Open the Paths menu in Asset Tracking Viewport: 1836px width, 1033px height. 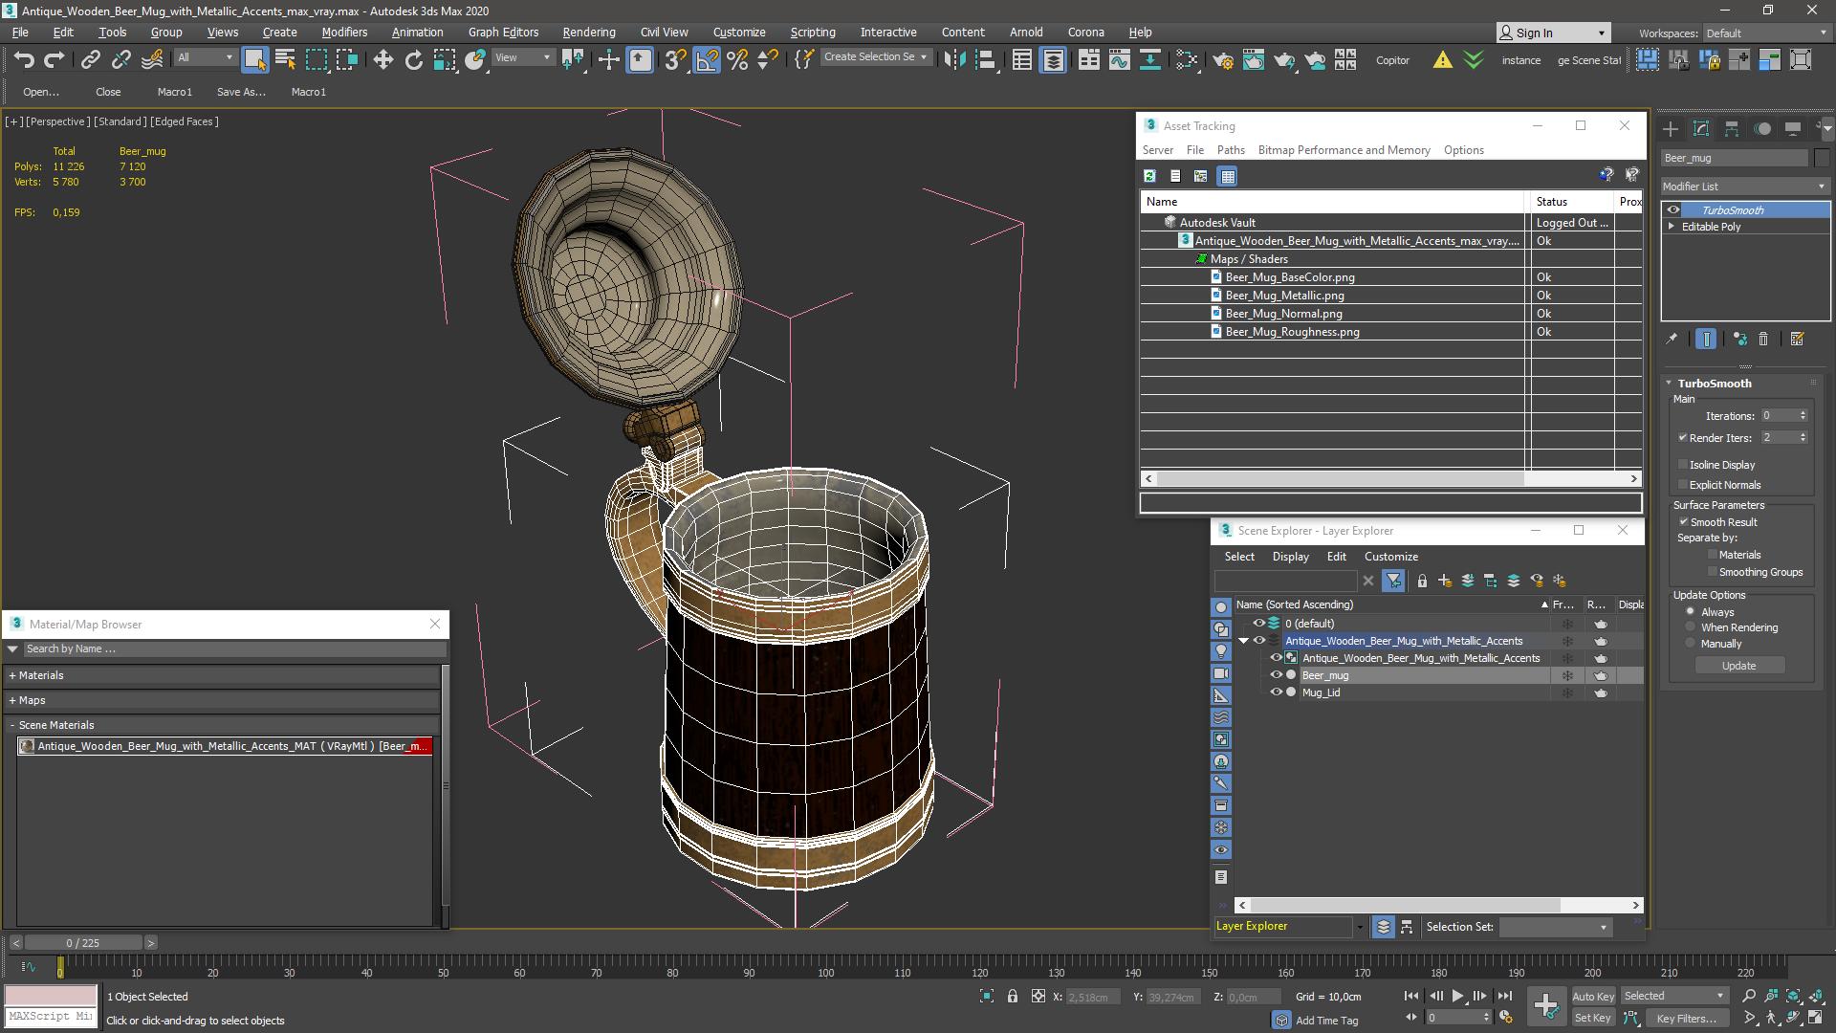1230,150
